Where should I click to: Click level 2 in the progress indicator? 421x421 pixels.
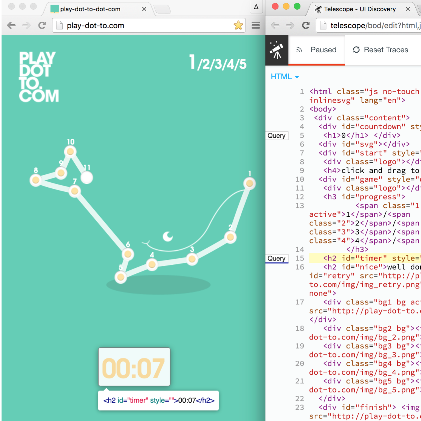pyautogui.click(x=207, y=65)
